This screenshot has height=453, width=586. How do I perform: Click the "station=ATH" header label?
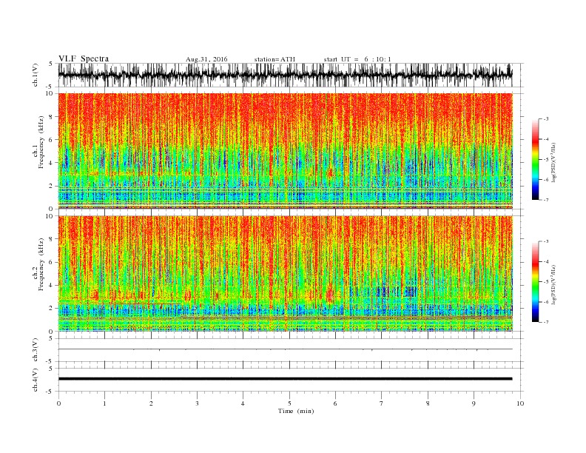(275, 59)
